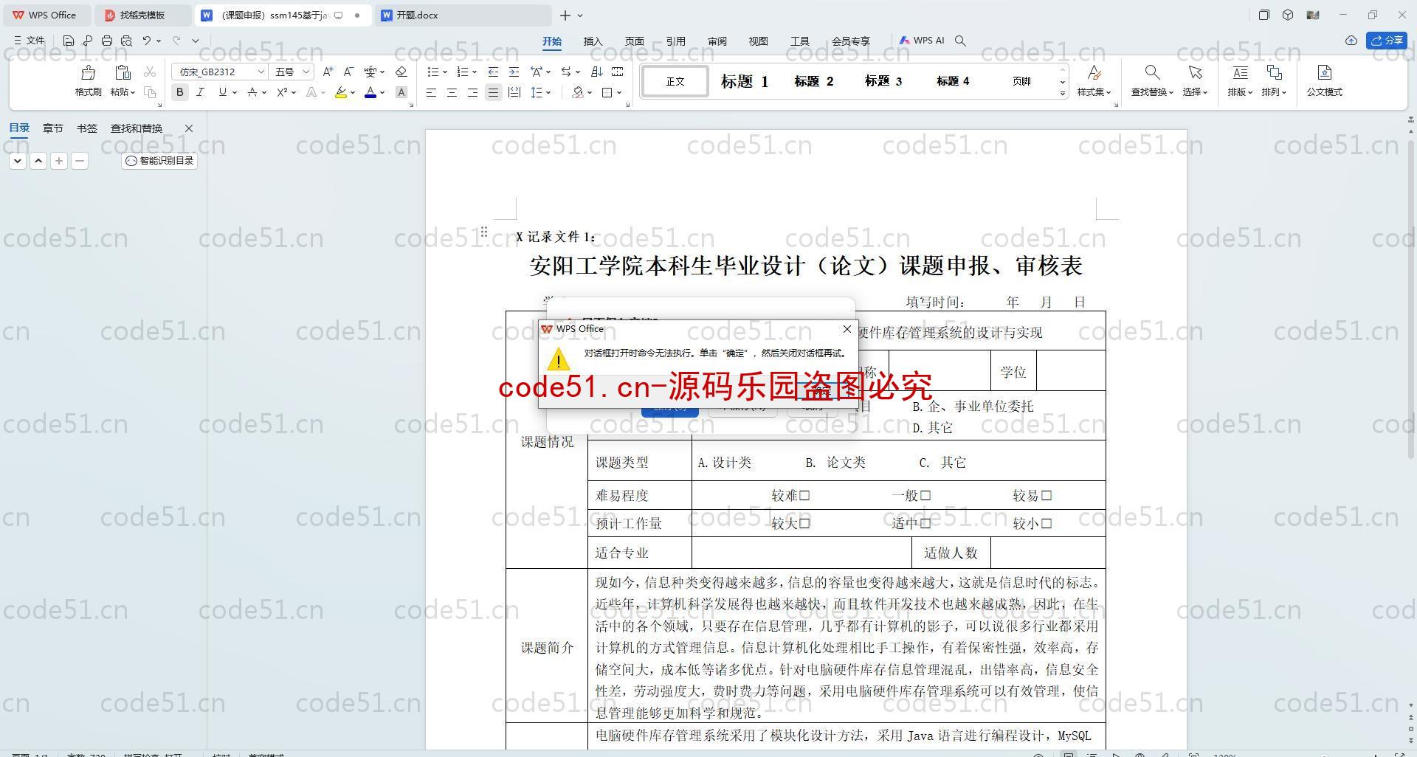
Task: Align text left icon
Action: pos(431,92)
